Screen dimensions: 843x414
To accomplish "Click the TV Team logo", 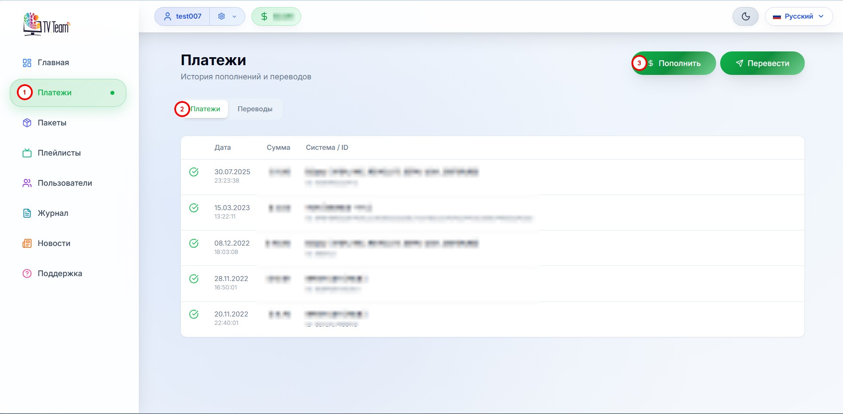I will tap(47, 24).
